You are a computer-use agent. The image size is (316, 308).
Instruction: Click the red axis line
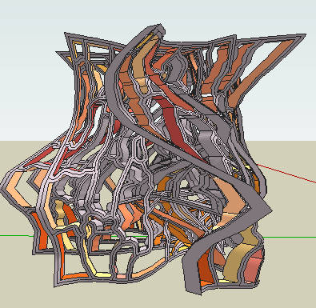[x=286, y=174]
